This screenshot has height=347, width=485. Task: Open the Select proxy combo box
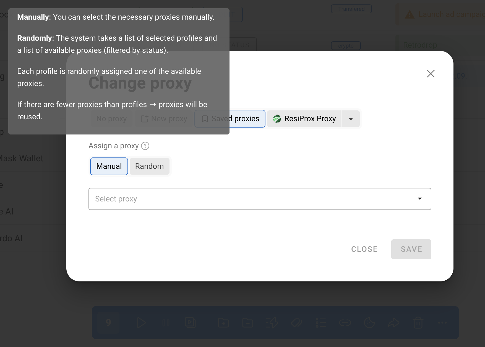pos(260,199)
